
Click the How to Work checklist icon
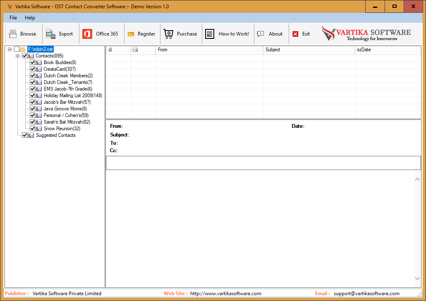(x=210, y=33)
